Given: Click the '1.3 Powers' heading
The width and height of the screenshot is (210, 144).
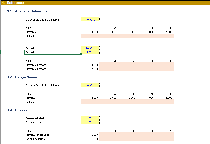Looking at the screenshot, I should click(17, 110).
